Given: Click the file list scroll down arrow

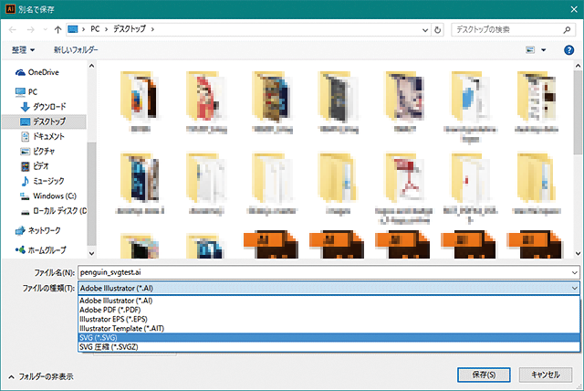Looking at the screenshot, I should 578,253.
